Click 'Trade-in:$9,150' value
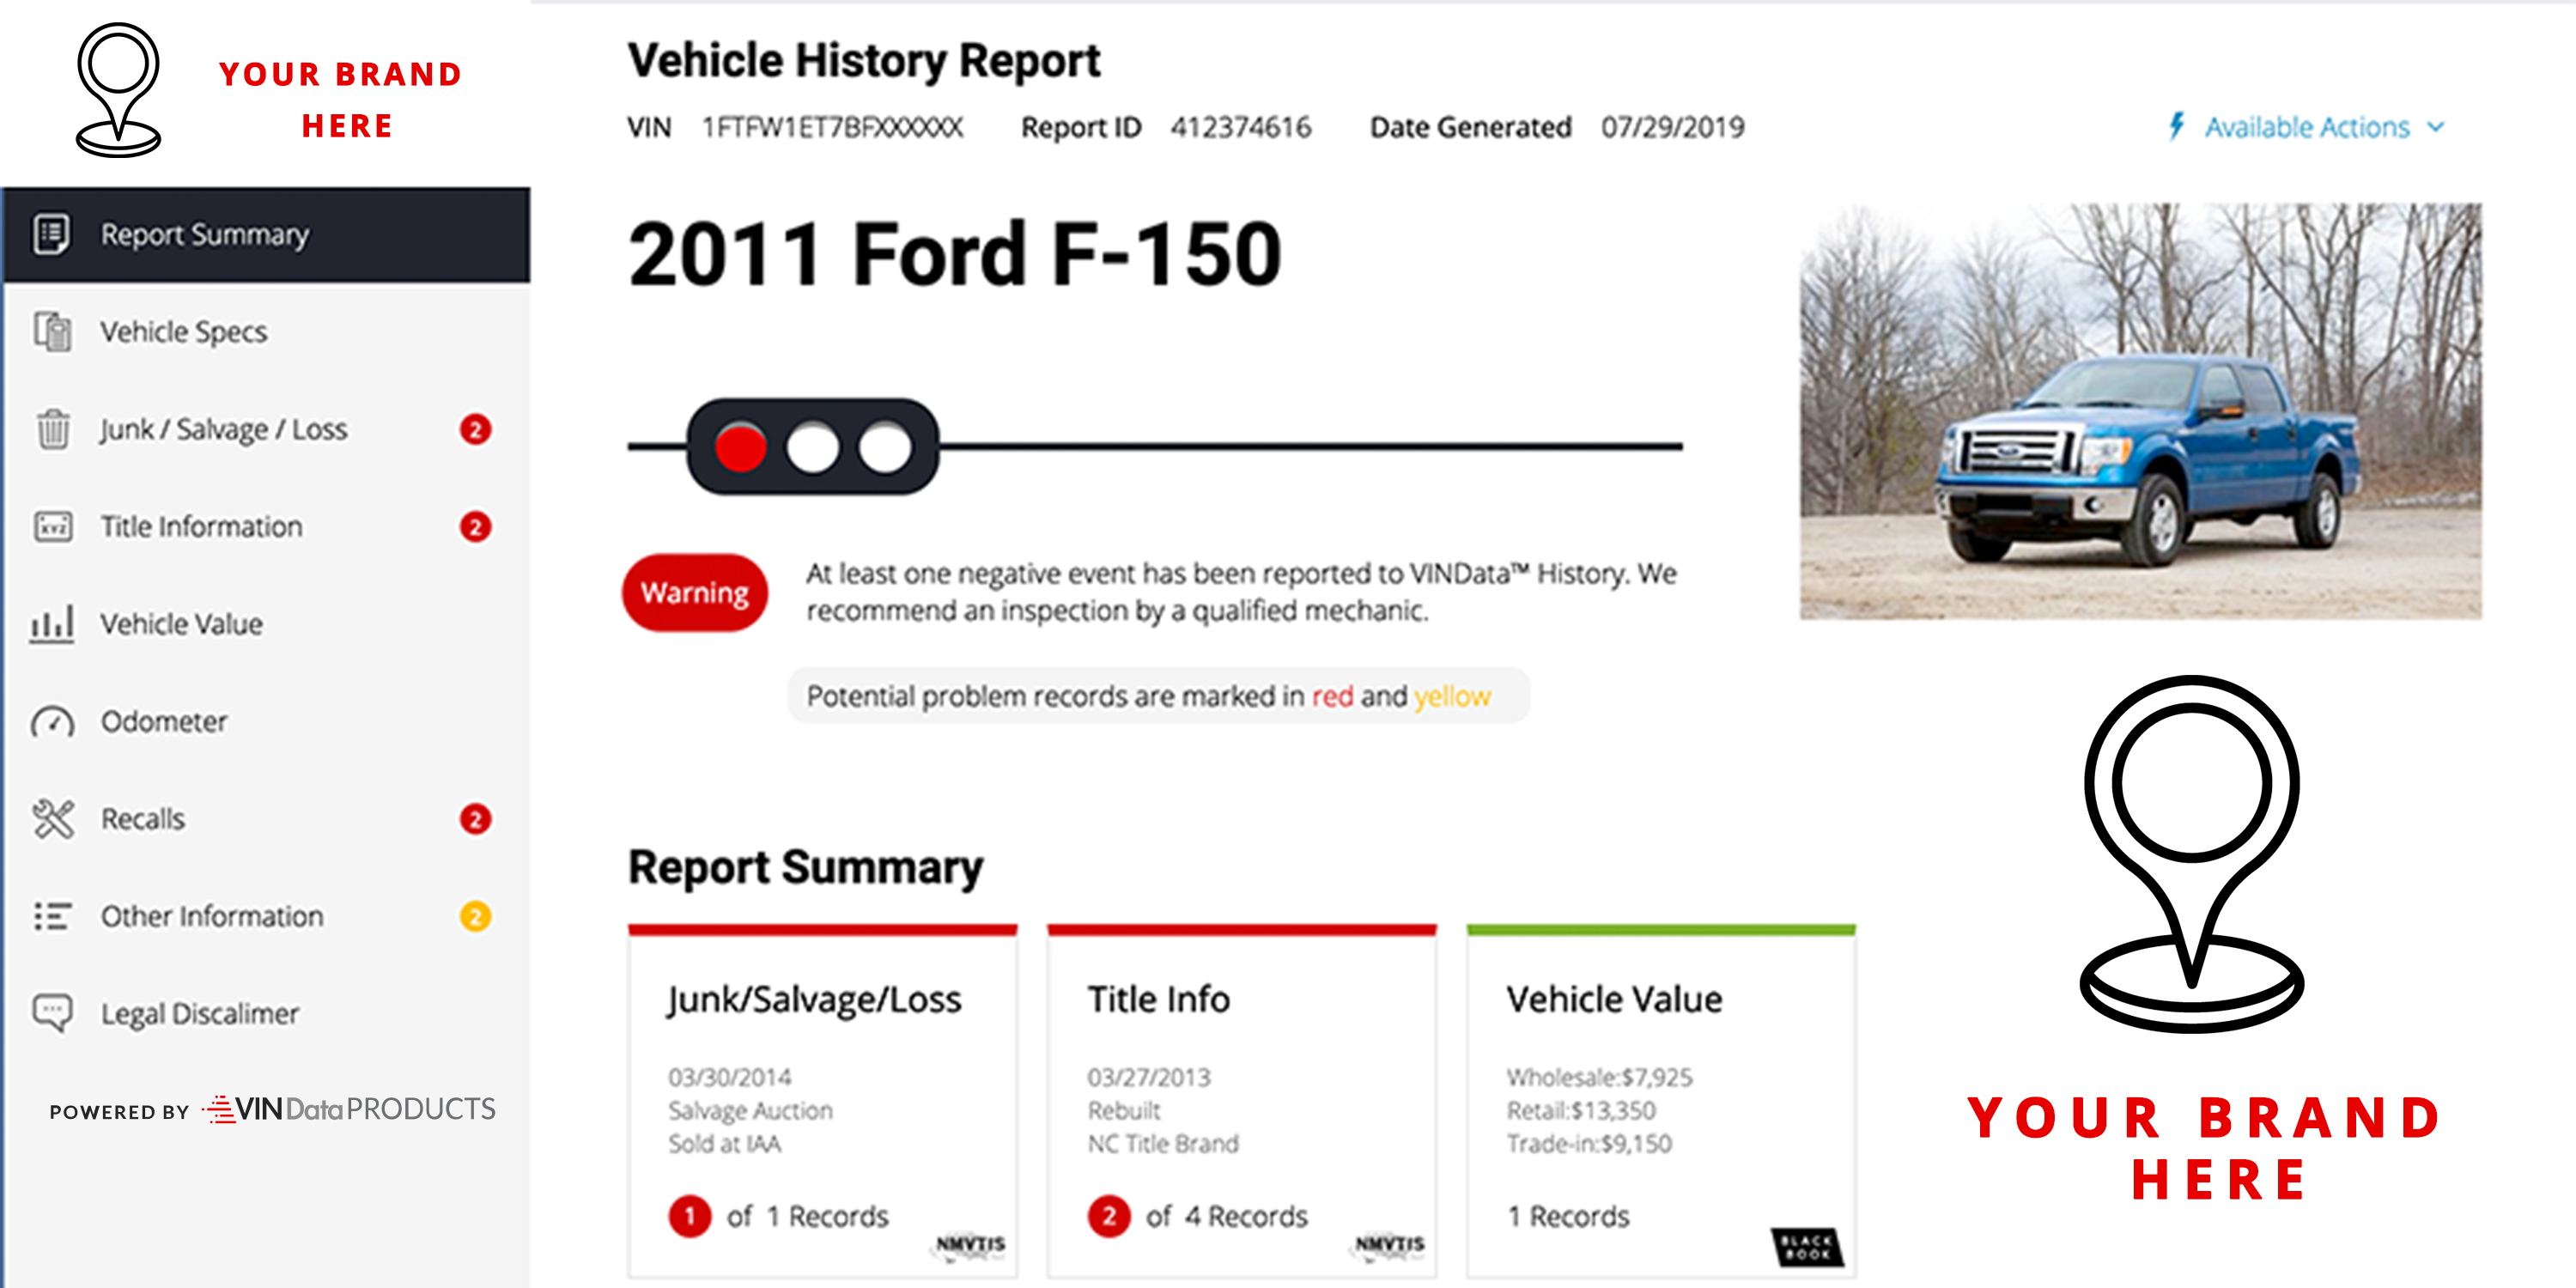Image resolution: width=2576 pixels, height=1288 pixels. point(1589,1143)
